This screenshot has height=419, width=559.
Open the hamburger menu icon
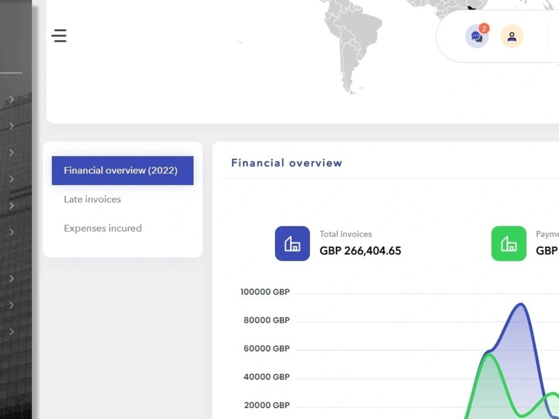59,36
